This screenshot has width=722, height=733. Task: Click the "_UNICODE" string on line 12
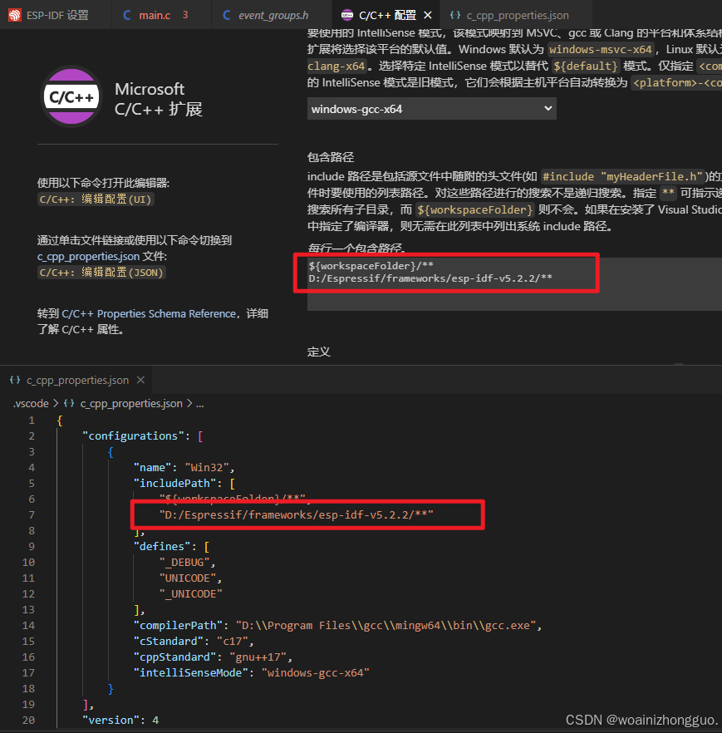(x=190, y=593)
